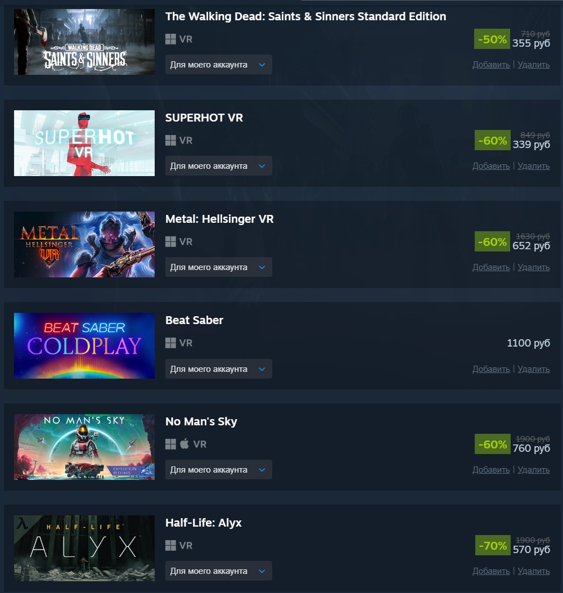The image size is (563, 593).
Task: Open account dropdown for Half-Life: Alyx
Action: pos(219,571)
